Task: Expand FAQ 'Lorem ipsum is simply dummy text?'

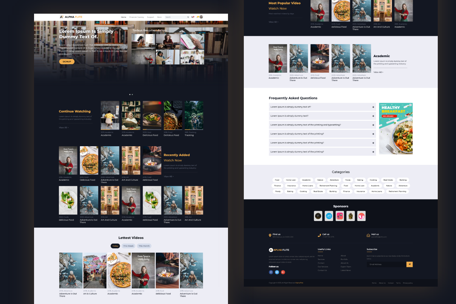Action: coord(323,116)
